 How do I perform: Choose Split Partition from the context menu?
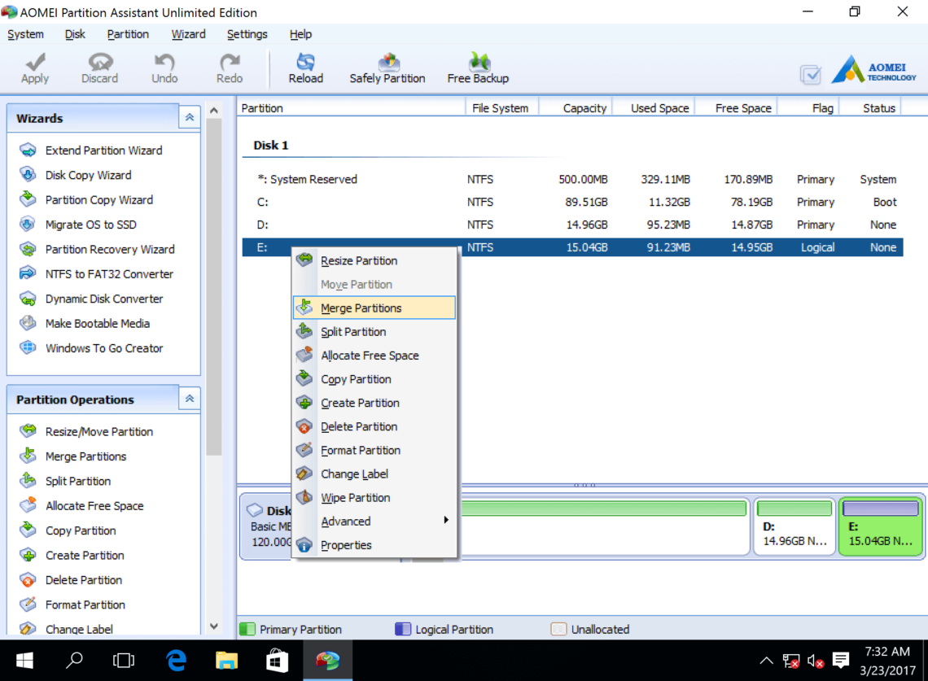(374, 332)
